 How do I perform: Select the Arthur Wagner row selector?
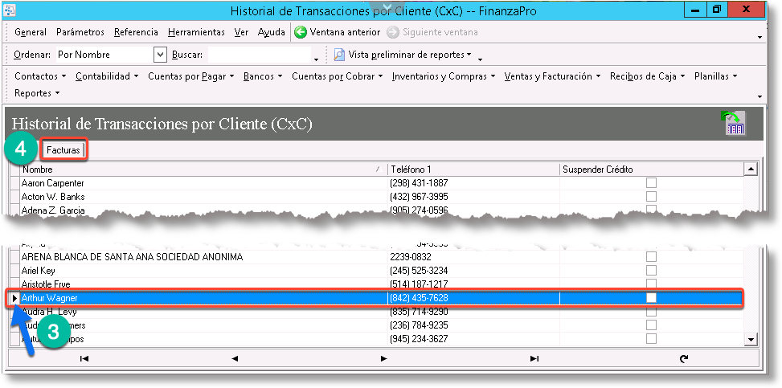click(14, 298)
